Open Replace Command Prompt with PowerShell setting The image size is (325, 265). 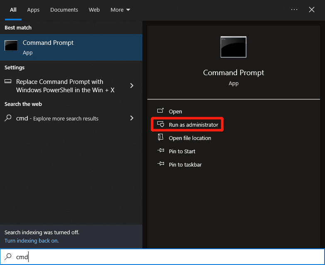[71, 86]
